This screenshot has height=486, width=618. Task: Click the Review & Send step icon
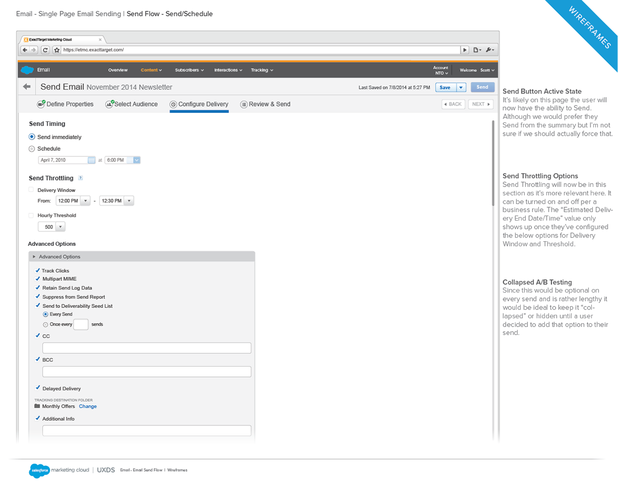pyautogui.click(x=244, y=104)
